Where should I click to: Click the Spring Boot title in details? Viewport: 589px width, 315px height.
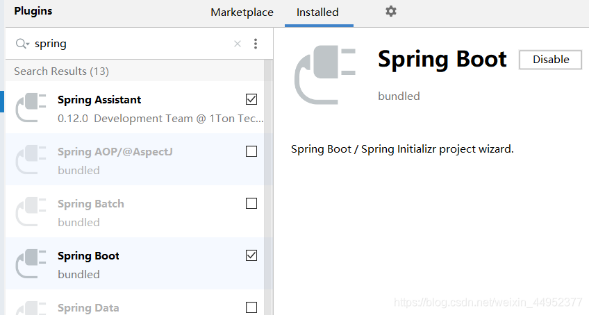pos(442,59)
